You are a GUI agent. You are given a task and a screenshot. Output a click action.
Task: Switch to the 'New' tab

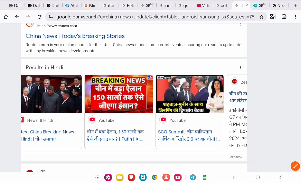279,5
